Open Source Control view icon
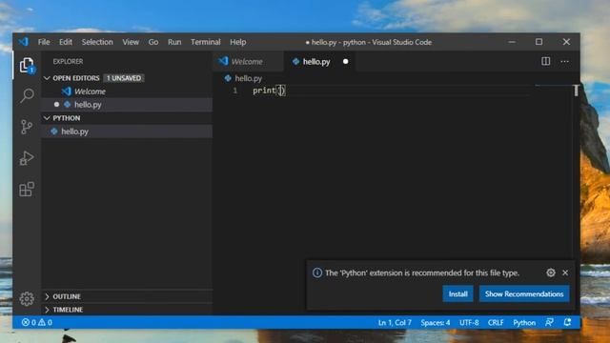This screenshot has width=610, height=343. (x=27, y=127)
